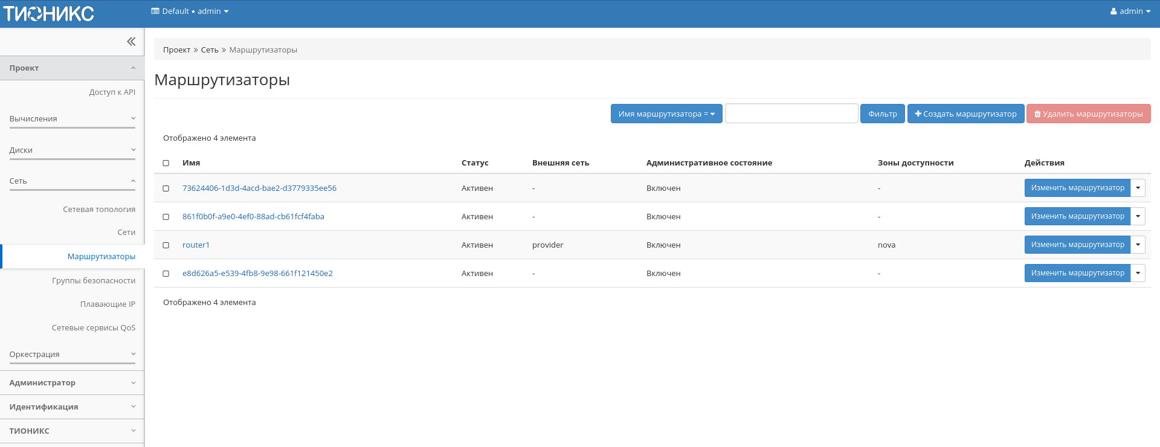This screenshot has height=447, width=1160.
Task: Apply the Filter button
Action: tap(882, 114)
